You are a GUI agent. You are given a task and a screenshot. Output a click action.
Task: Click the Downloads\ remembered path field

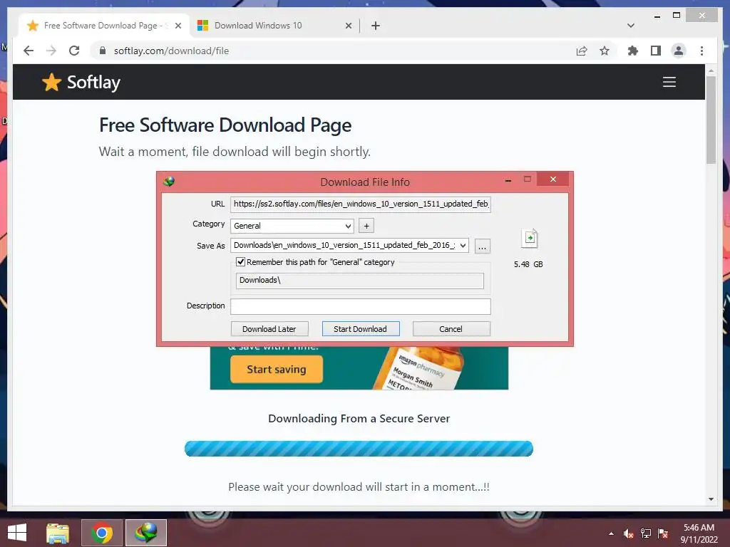click(x=359, y=281)
